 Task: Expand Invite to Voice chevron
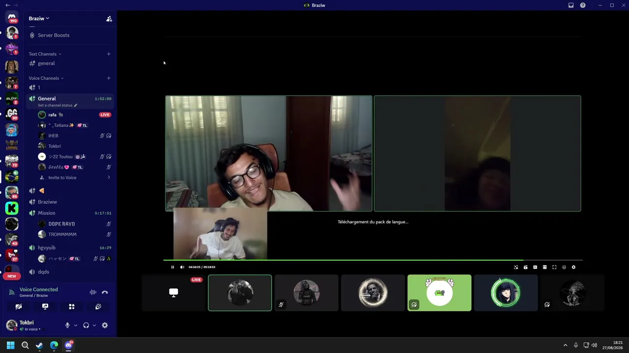tap(109, 177)
